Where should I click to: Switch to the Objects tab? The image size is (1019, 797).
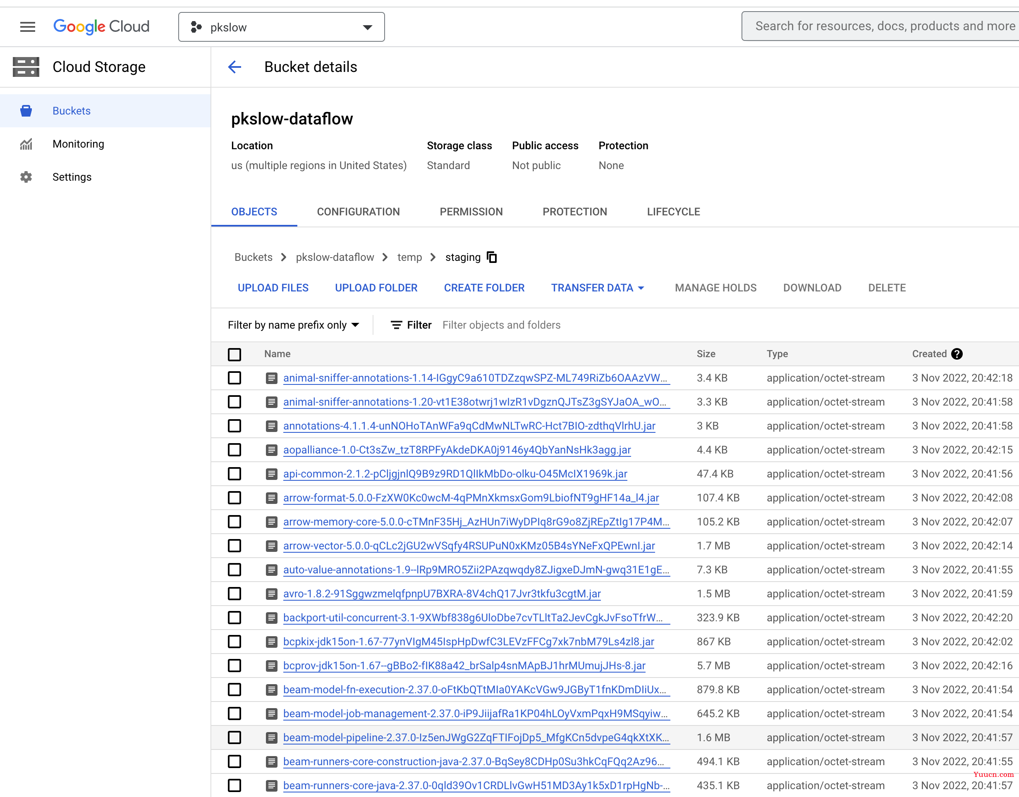(x=254, y=212)
